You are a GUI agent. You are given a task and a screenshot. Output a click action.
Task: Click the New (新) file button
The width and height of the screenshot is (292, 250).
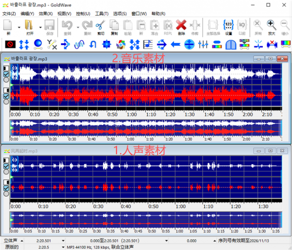point(8,26)
